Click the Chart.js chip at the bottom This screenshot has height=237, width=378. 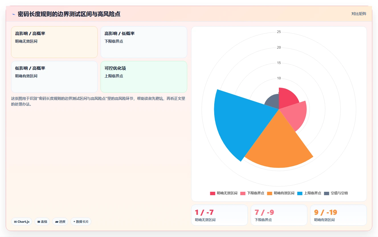pyautogui.click(x=22, y=222)
